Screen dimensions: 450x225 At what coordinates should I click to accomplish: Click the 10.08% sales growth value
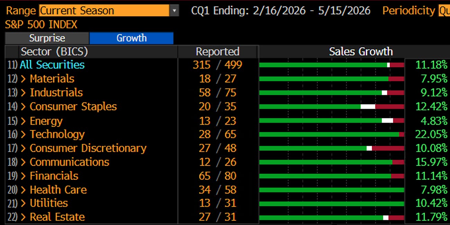[431, 148]
